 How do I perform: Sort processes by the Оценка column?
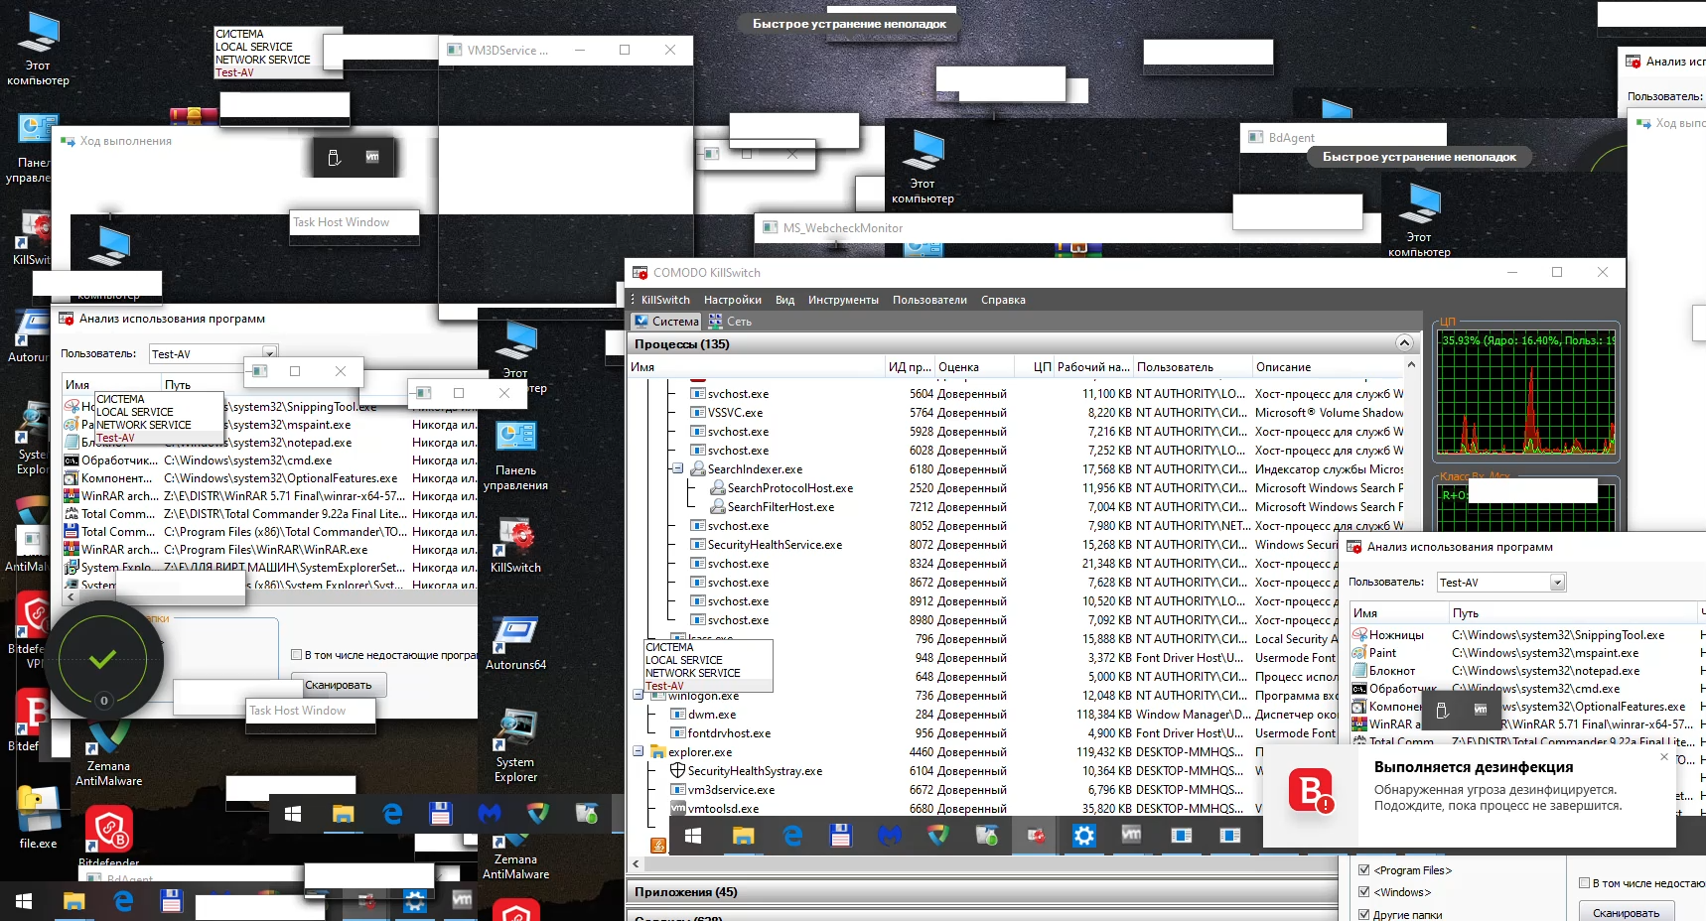point(974,367)
